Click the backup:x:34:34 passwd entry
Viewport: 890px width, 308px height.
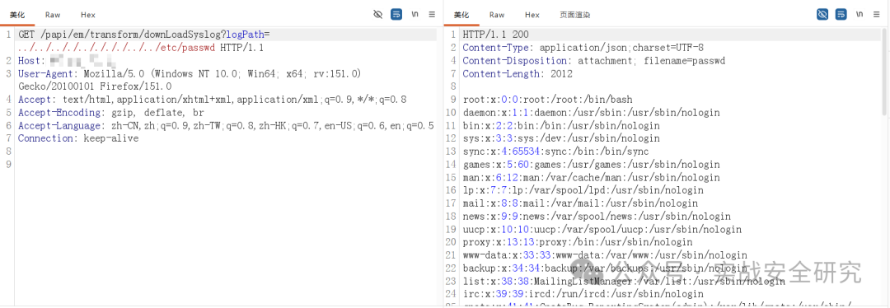coord(605,268)
